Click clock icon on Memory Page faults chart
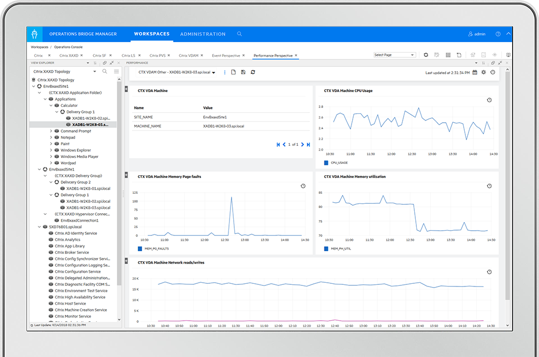This screenshot has width=539, height=357. [303, 186]
